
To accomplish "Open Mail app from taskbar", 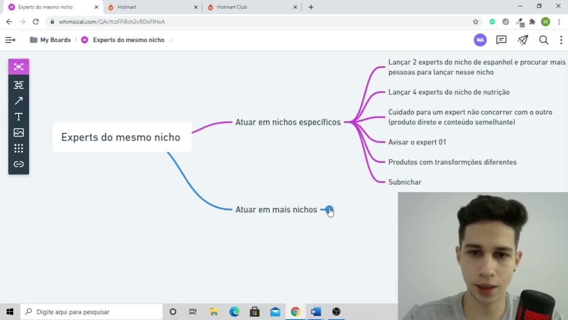I will (275, 312).
